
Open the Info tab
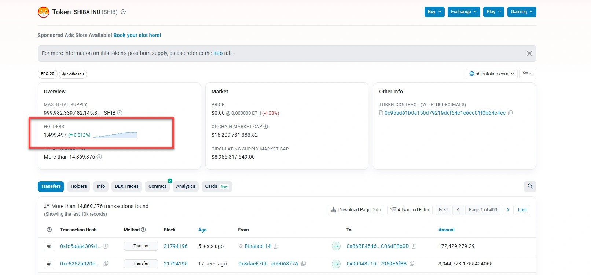(x=101, y=186)
